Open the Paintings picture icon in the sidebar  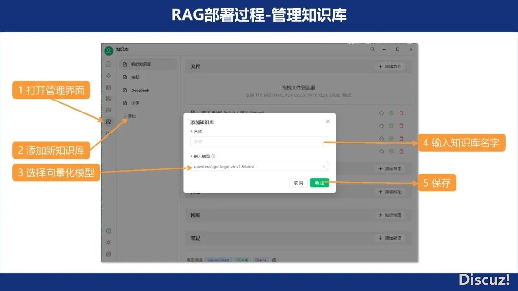coord(109,87)
